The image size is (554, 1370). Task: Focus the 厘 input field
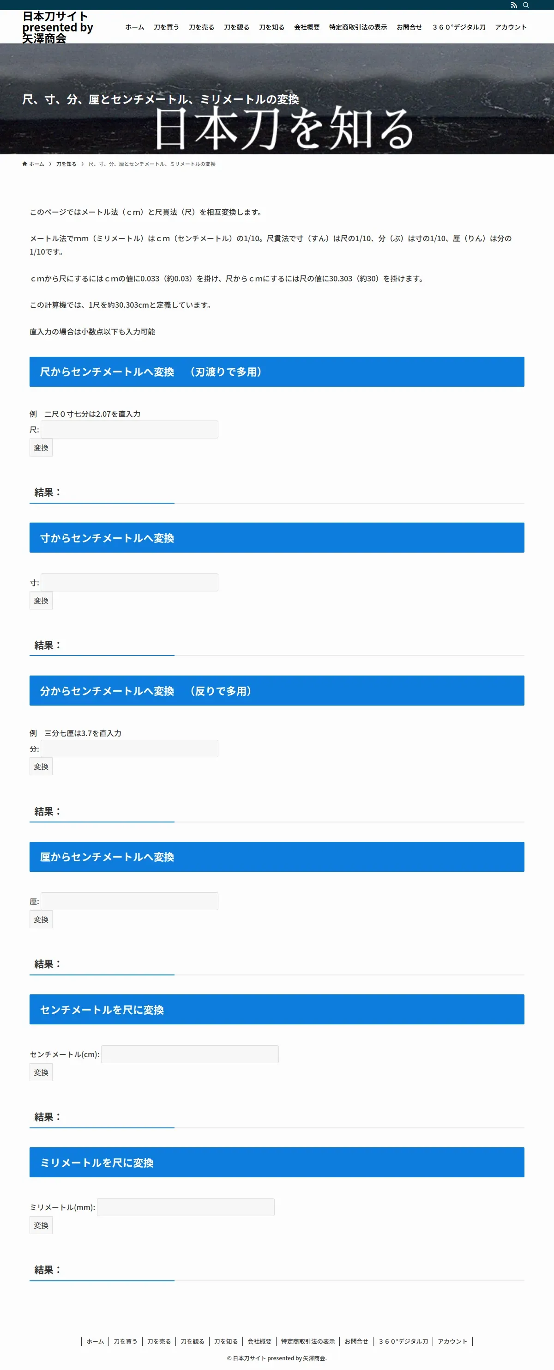pyautogui.click(x=130, y=901)
